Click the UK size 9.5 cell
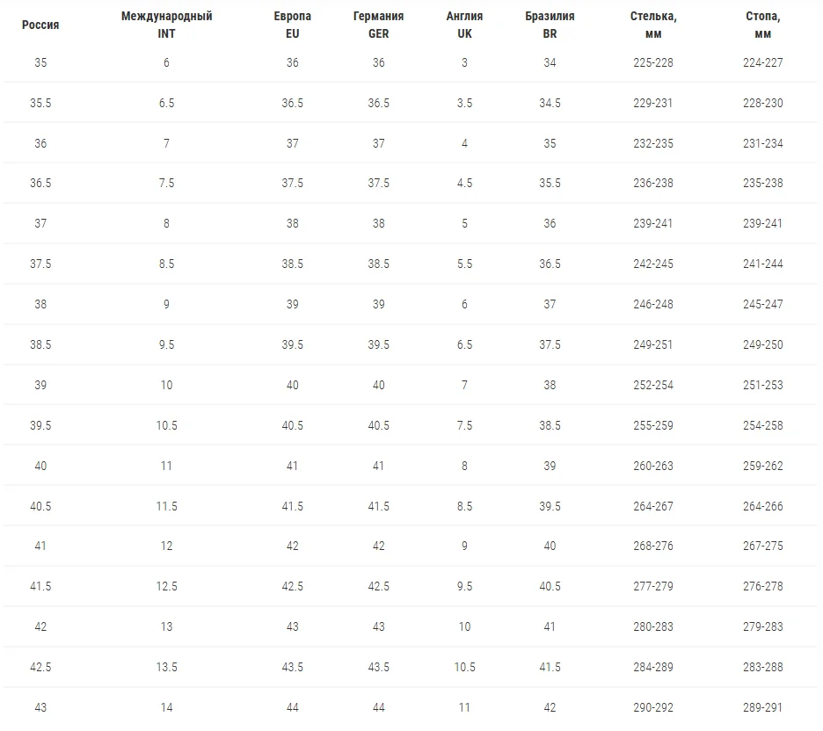This screenshot has height=731, width=823. click(x=464, y=586)
